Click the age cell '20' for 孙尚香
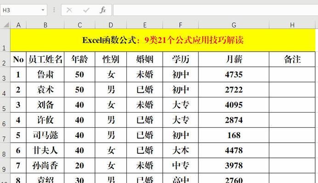Viewport: 318px width, 183px height. tap(79, 166)
